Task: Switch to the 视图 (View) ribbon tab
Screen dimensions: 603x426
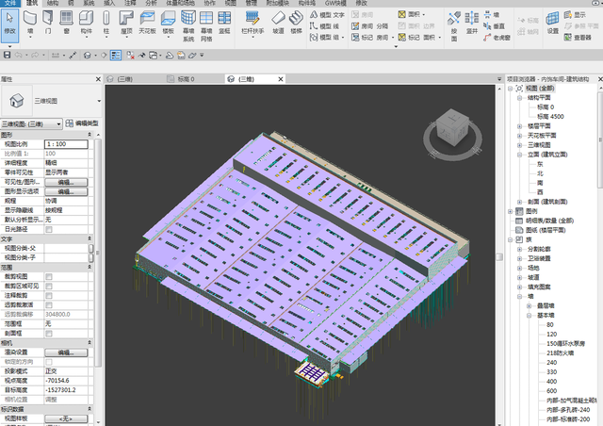Action: (230, 3)
